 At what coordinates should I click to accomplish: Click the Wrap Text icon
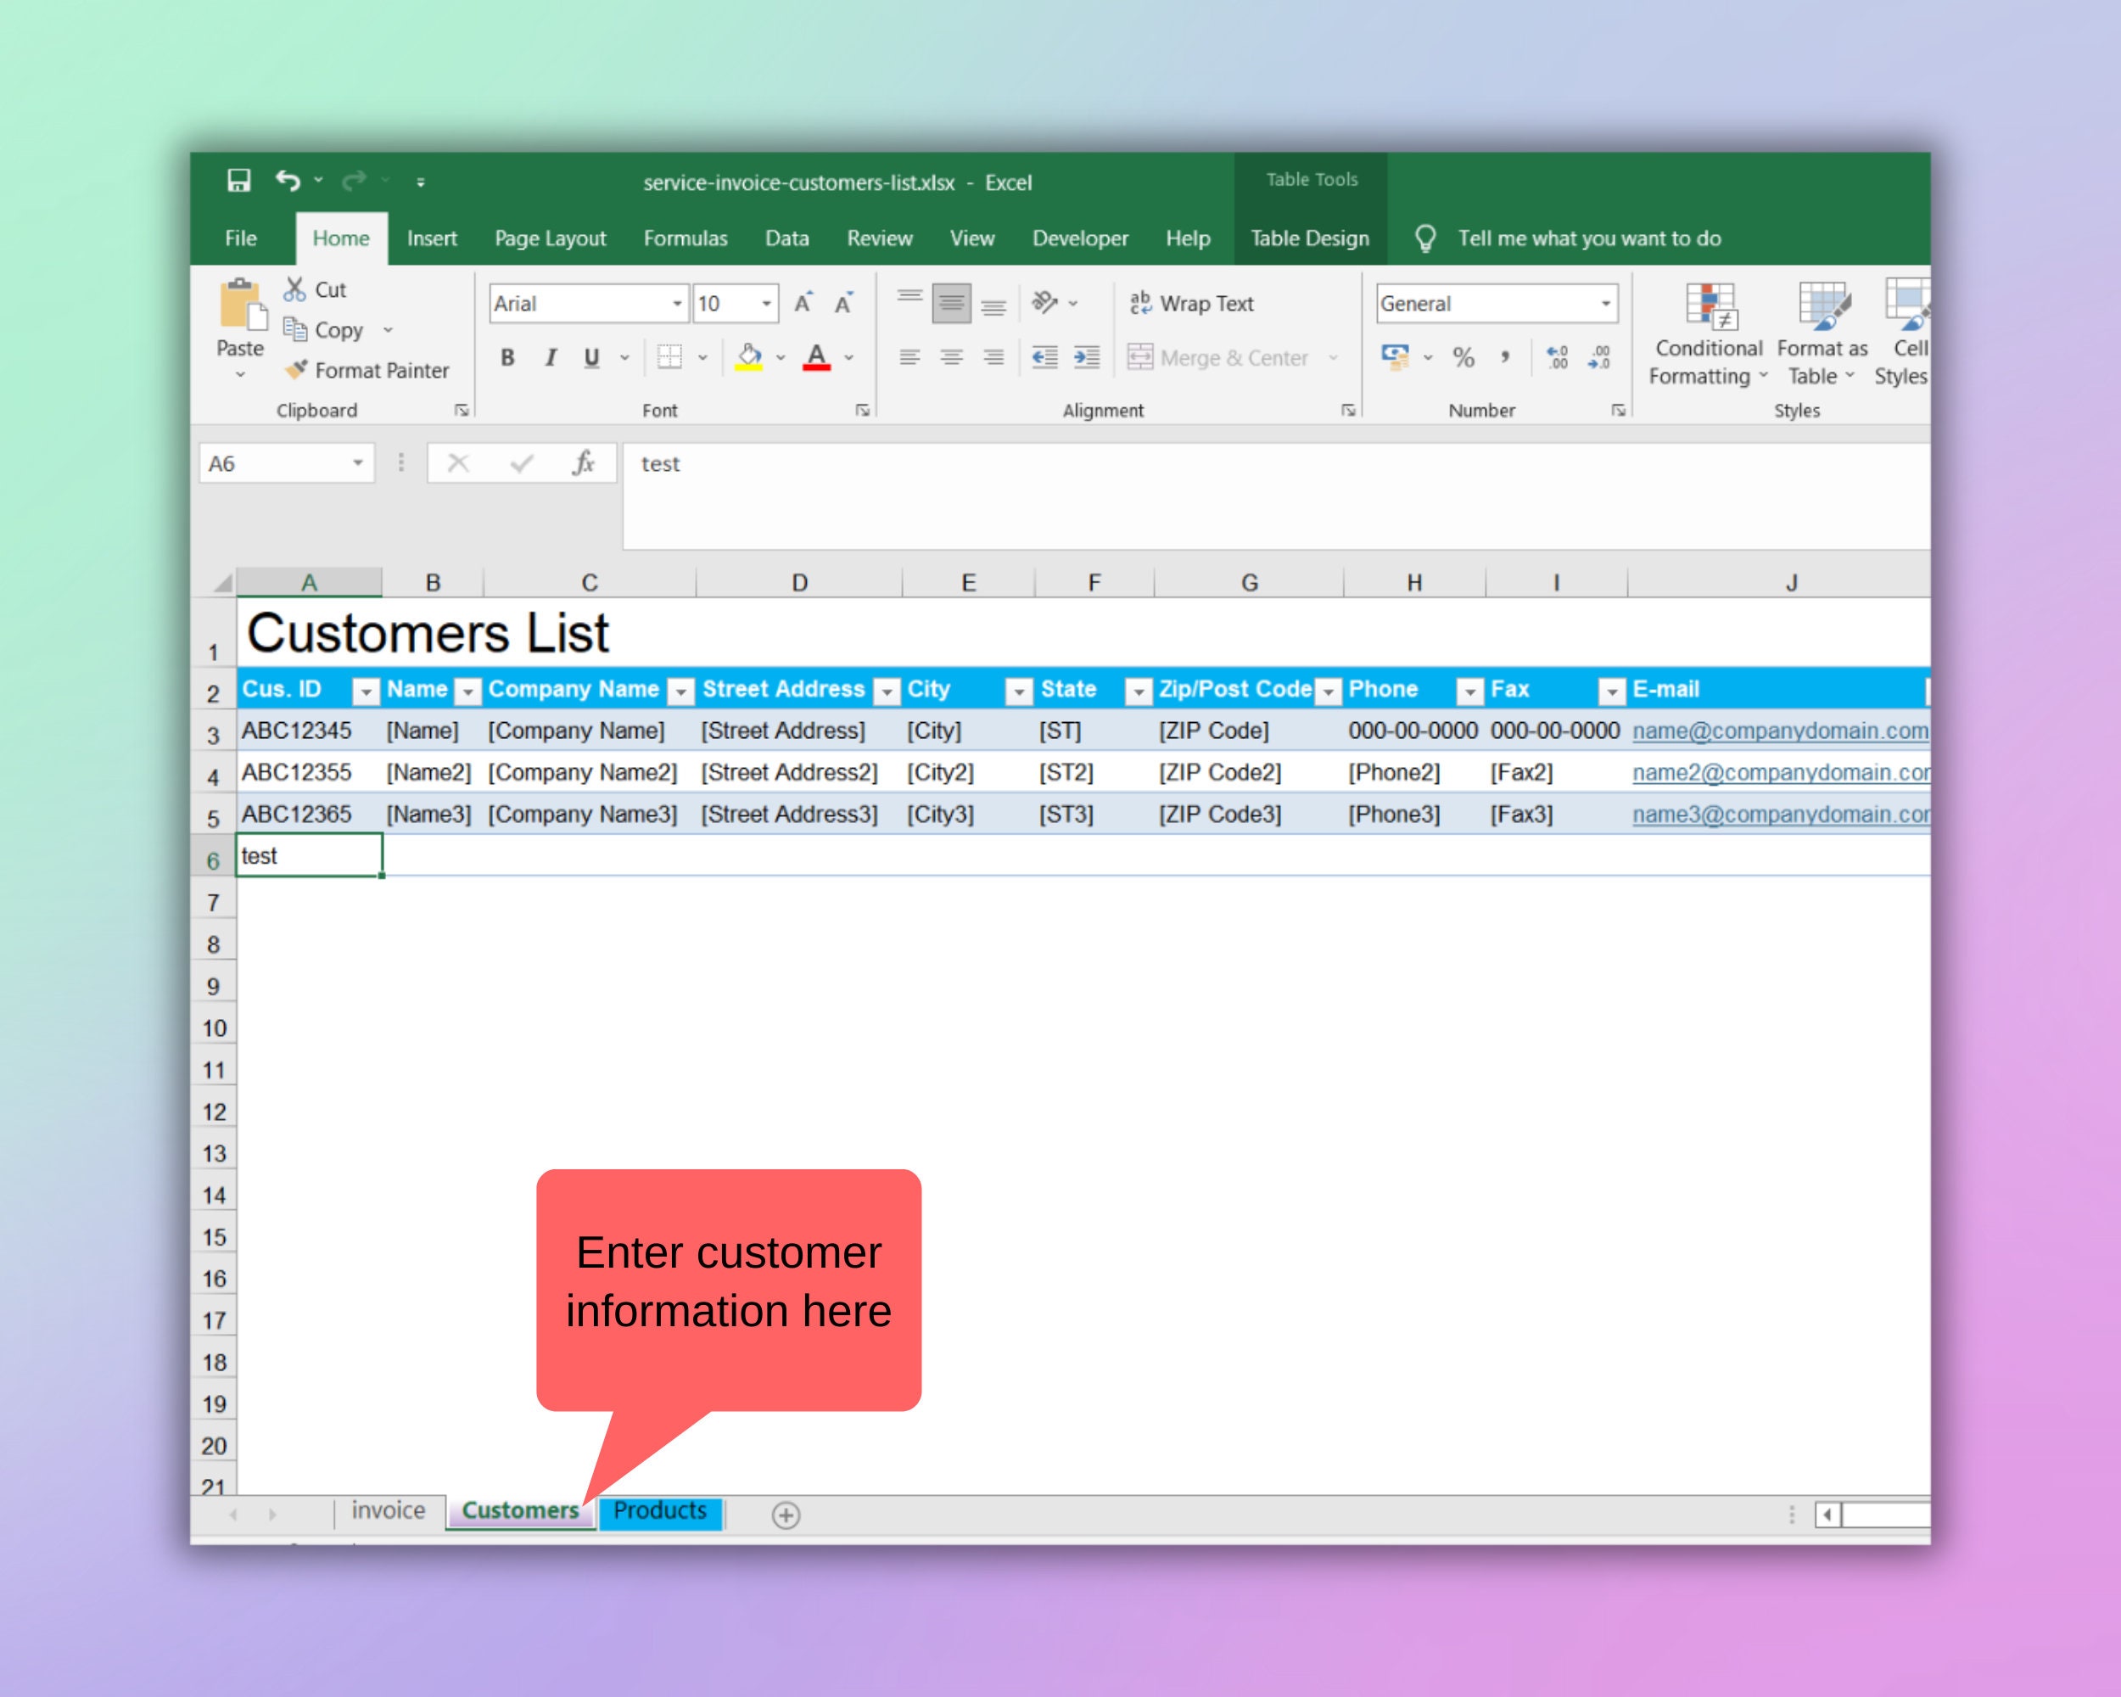[1141, 303]
